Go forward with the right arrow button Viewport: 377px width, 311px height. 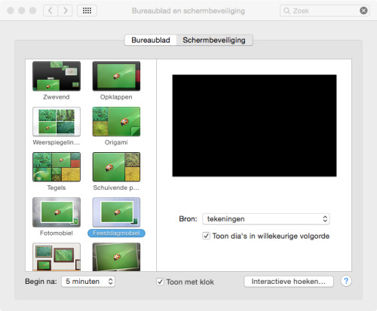coord(66,11)
